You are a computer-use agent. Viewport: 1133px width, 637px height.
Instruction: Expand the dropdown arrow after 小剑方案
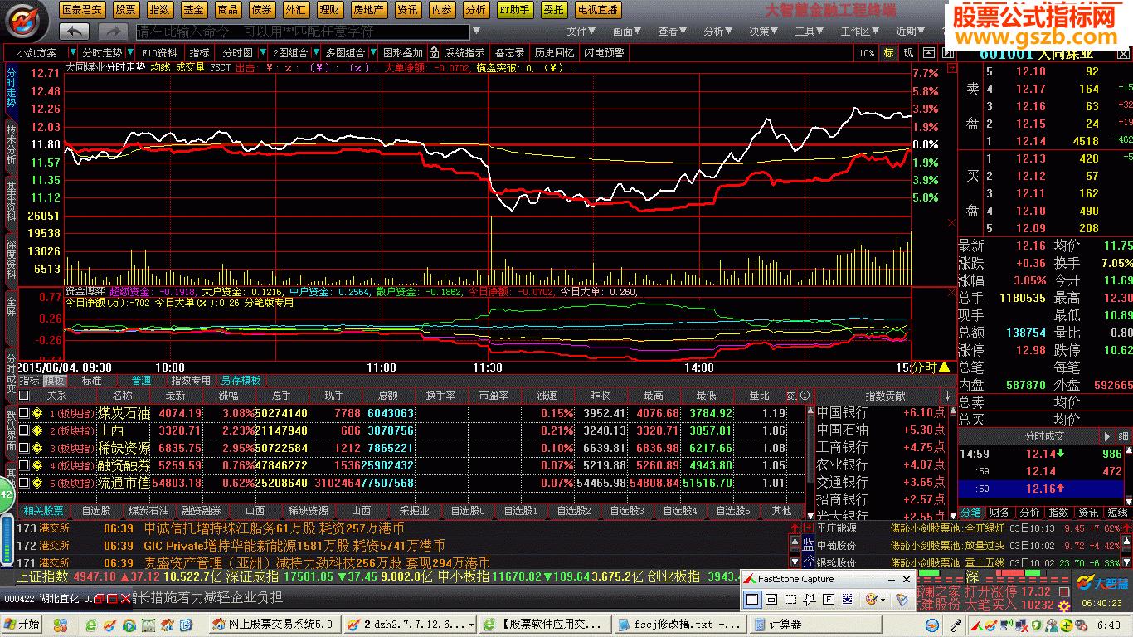pos(72,52)
